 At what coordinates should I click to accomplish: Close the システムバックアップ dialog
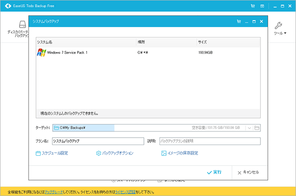pos(261,21)
